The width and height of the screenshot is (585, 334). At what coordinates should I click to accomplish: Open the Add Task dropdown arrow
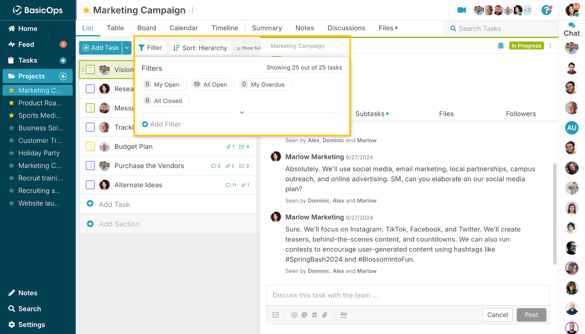pos(127,48)
